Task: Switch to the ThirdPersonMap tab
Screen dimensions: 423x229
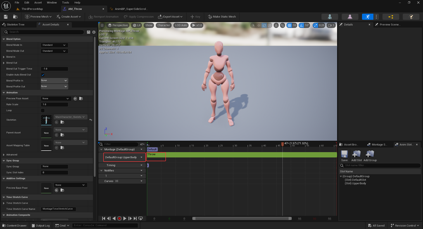Action: click(32, 9)
